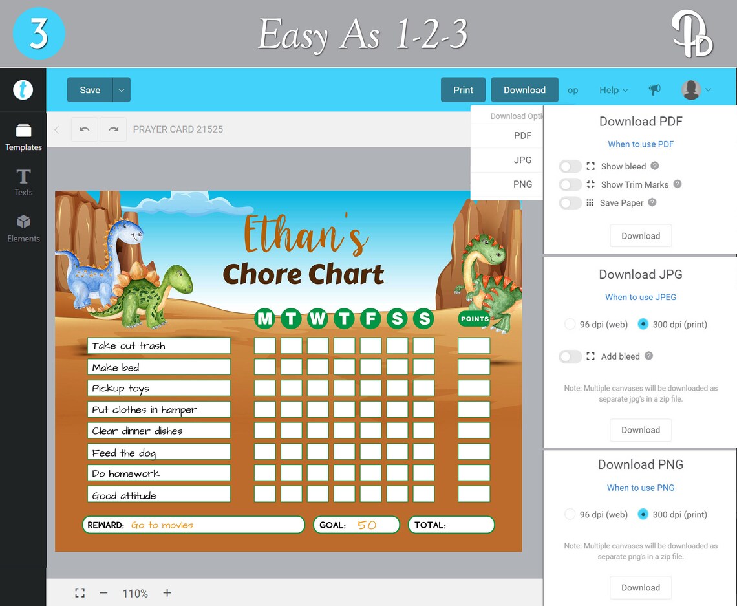Click the When to use JPEG link

[641, 297]
